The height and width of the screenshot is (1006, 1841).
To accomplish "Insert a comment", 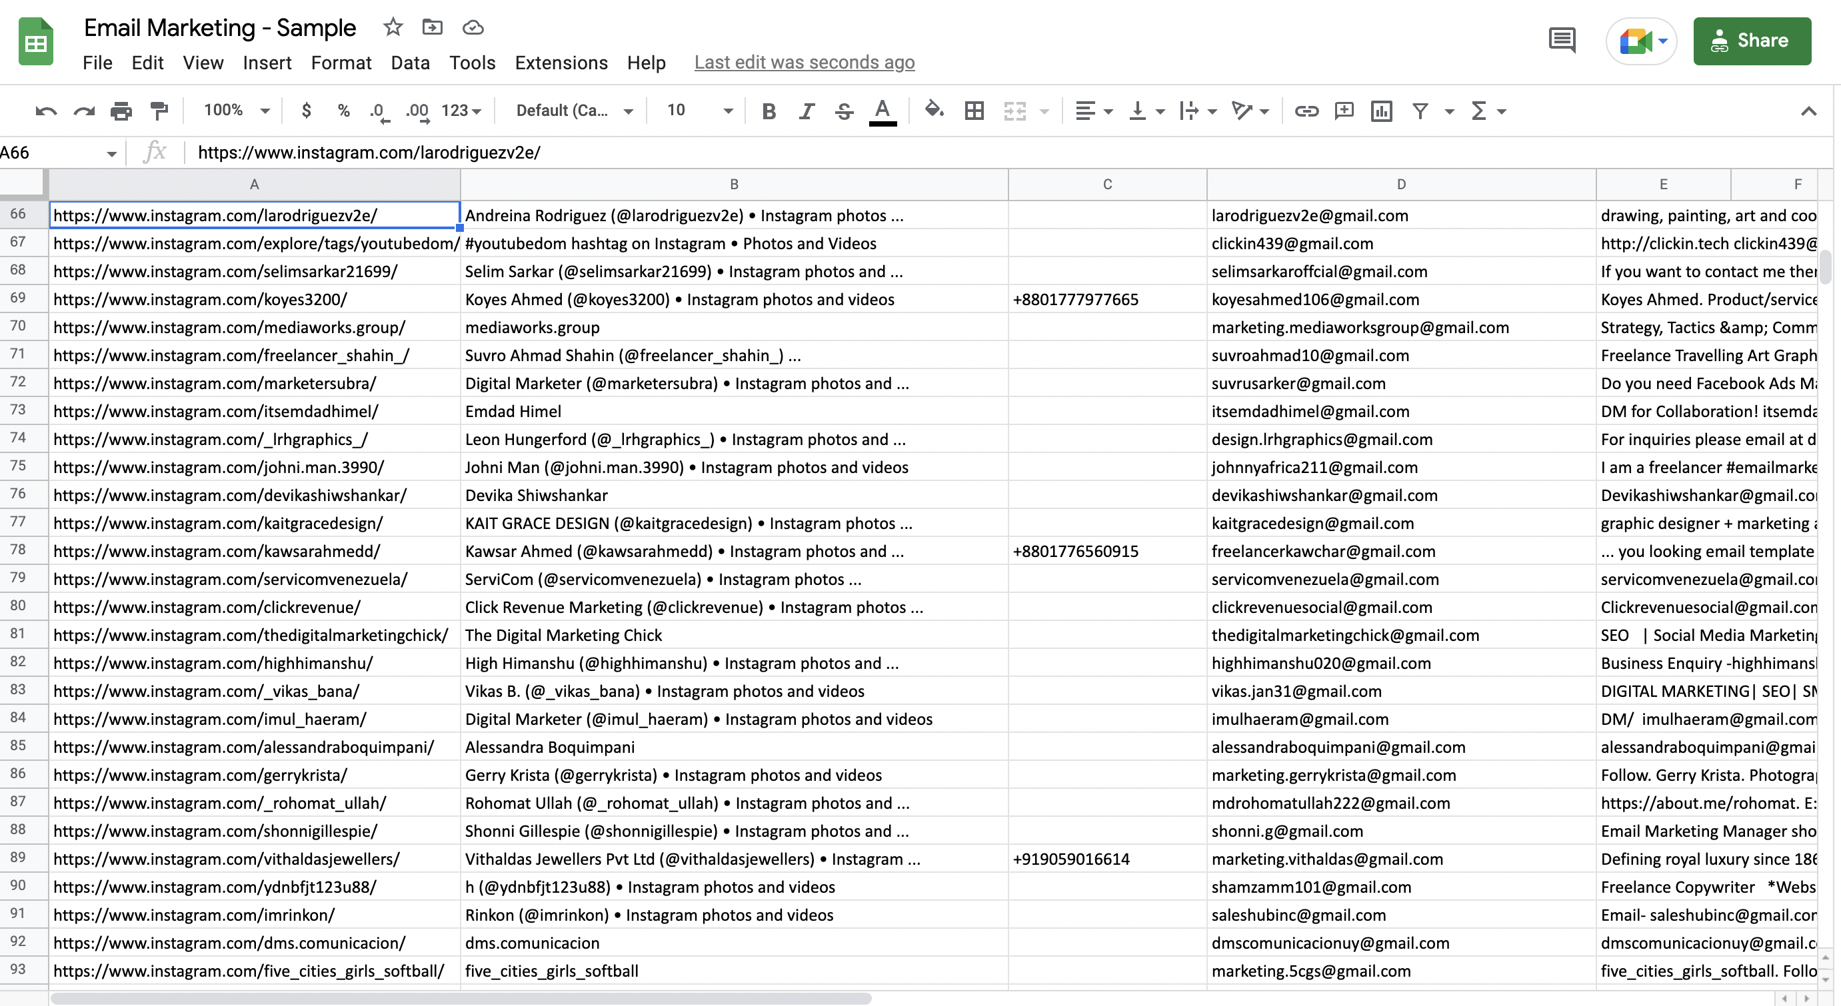I will (1344, 111).
